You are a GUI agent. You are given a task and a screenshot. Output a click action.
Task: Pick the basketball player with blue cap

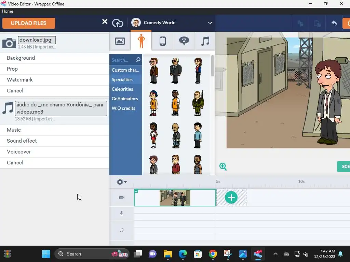tap(153, 103)
